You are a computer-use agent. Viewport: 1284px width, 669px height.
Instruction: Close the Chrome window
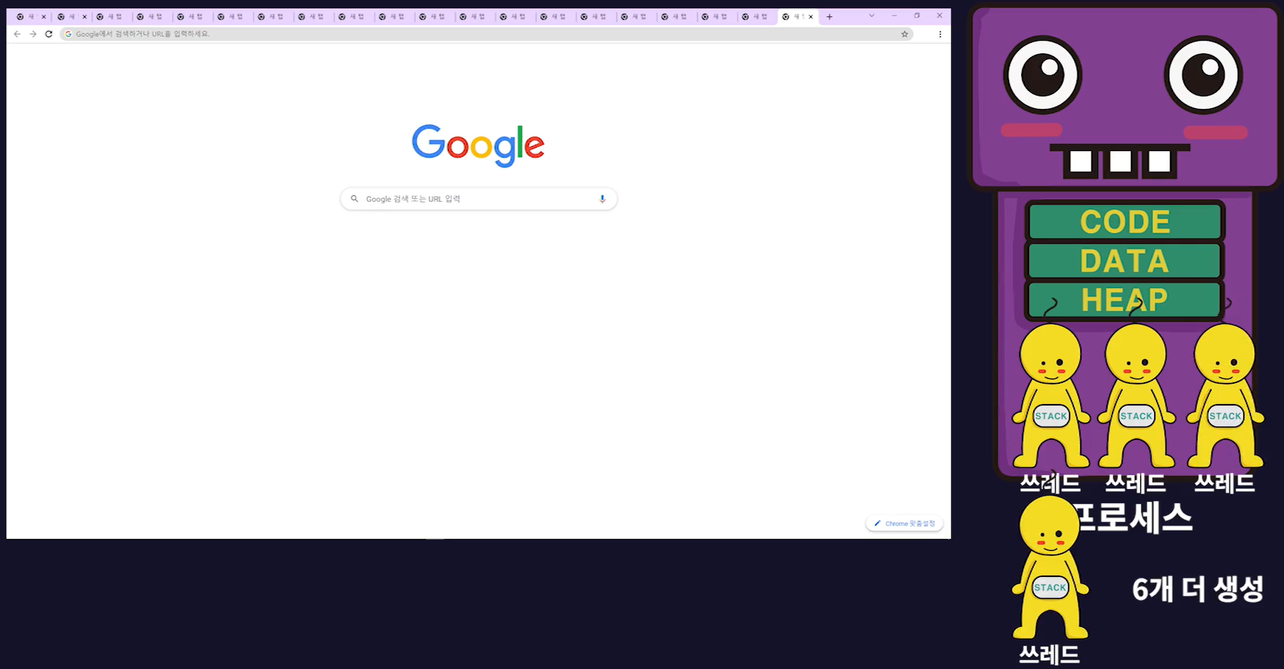click(939, 15)
